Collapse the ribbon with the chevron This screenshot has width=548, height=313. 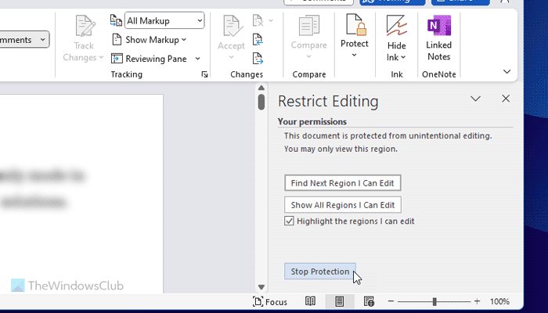pos(507,72)
